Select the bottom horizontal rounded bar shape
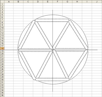The image size is (102, 97). click(52, 79)
